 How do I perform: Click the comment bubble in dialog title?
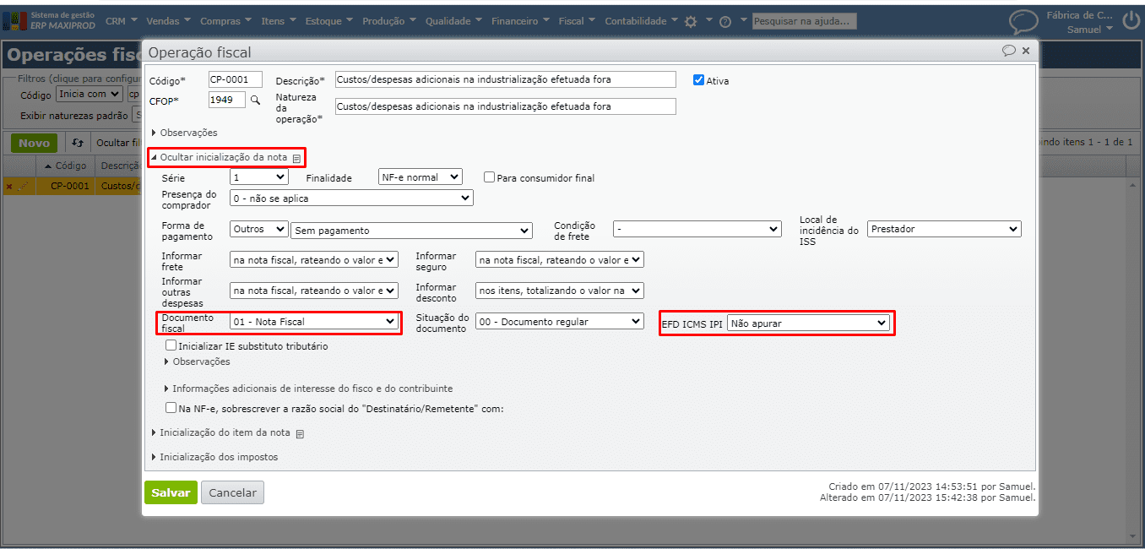[x=1008, y=51]
